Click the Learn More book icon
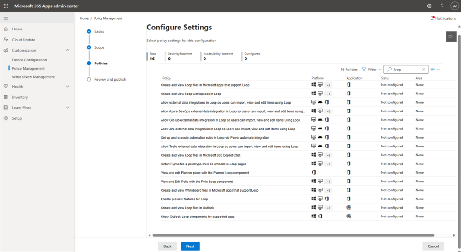Screen dimensions: 461x252 point(6,108)
